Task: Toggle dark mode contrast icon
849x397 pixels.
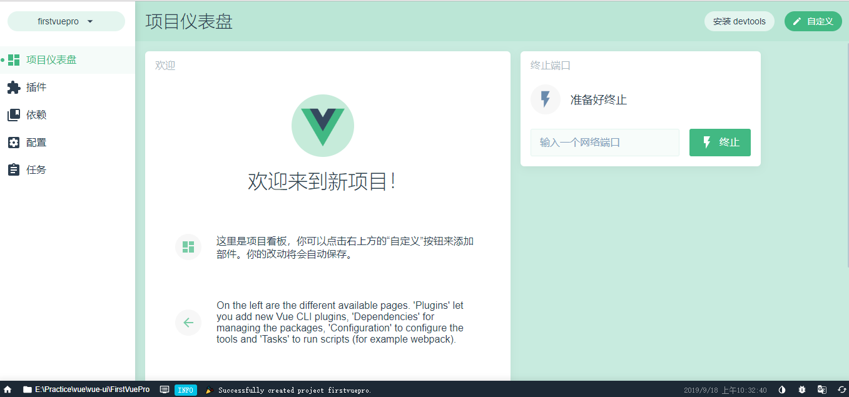Action: pos(781,389)
